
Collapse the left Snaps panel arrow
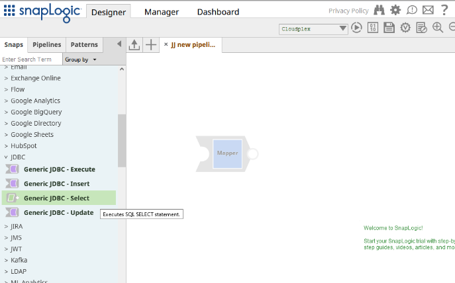pos(119,44)
